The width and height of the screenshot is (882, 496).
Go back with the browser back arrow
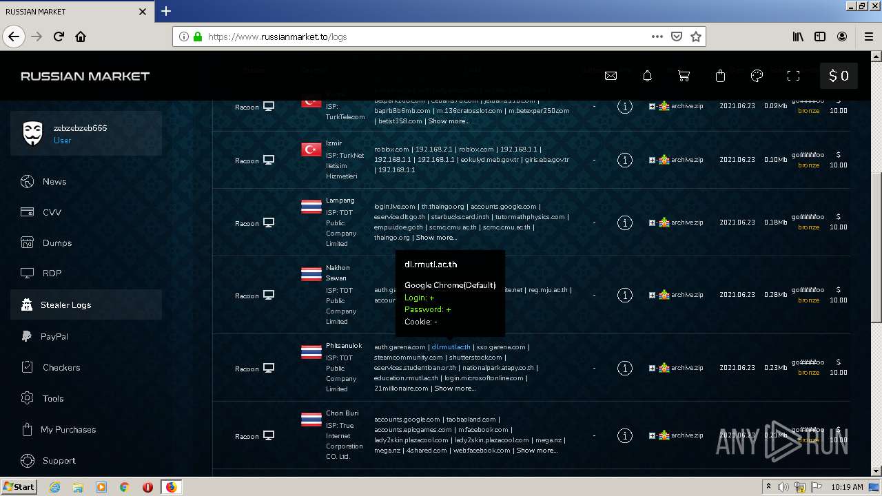pyautogui.click(x=14, y=37)
